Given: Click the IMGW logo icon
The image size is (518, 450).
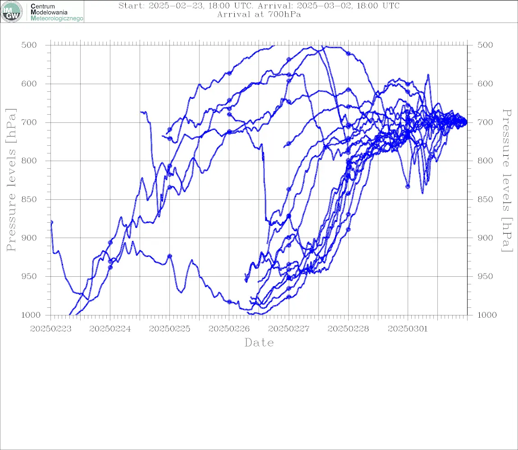Looking at the screenshot, I should click(x=12, y=12).
